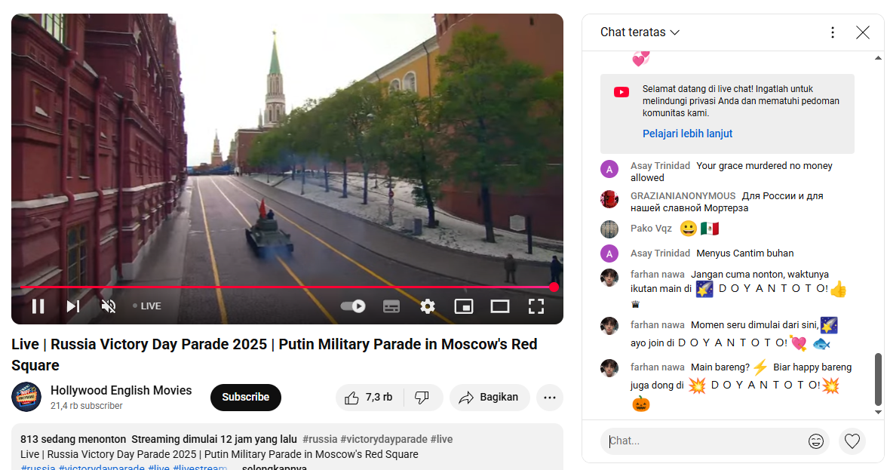Like the video with 7,3 rb likes
The width and height of the screenshot is (887, 470).
point(370,397)
